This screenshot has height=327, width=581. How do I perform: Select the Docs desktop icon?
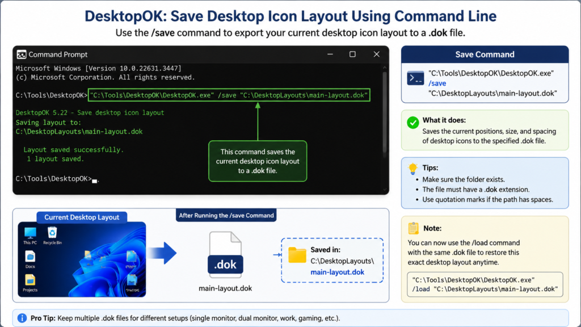click(30, 259)
